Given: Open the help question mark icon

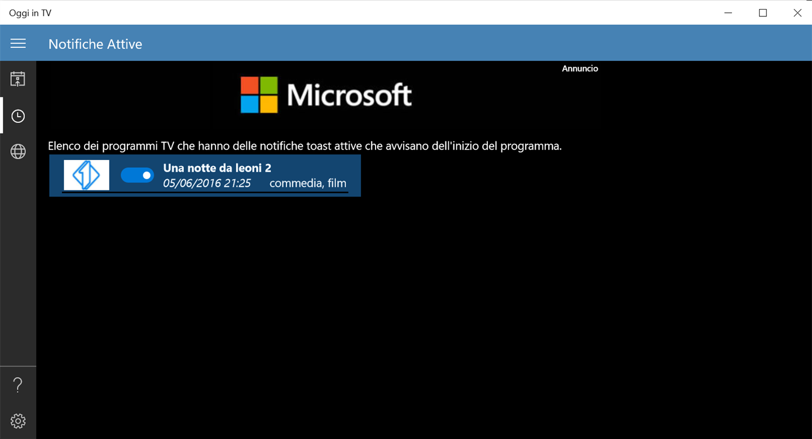Looking at the screenshot, I should (x=18, y=385).
